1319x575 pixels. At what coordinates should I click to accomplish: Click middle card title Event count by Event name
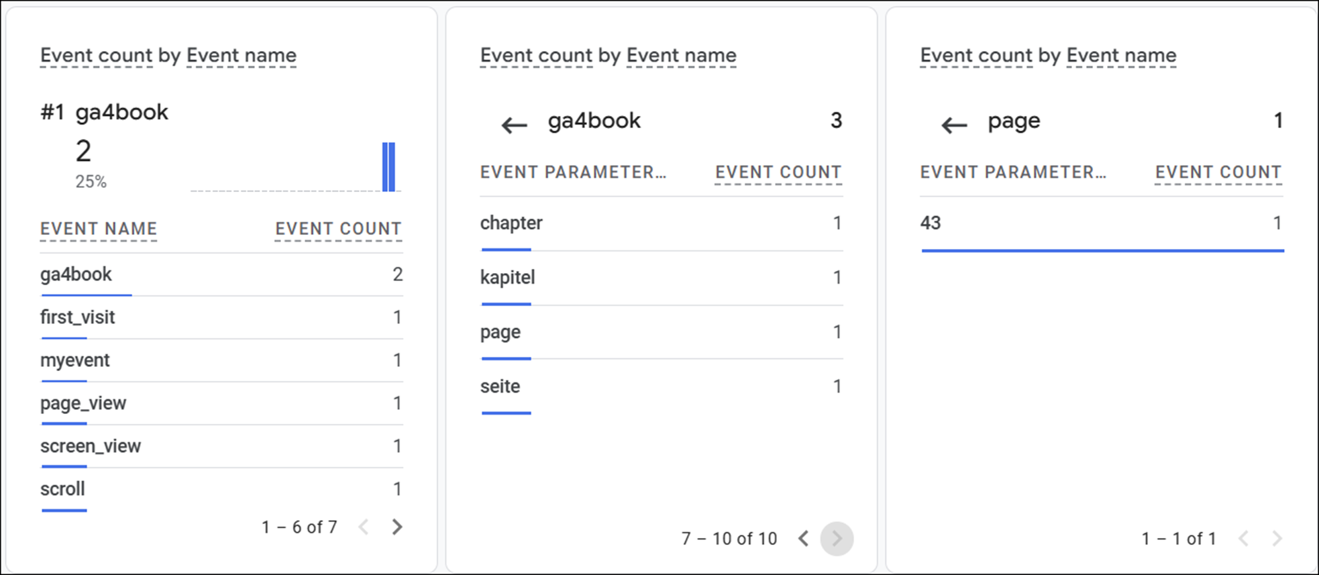[x=609, y=56]
